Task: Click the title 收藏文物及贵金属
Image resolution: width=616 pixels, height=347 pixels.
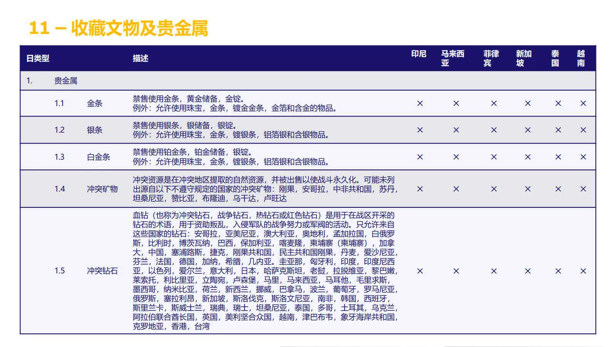Action: tap(119, 27)
